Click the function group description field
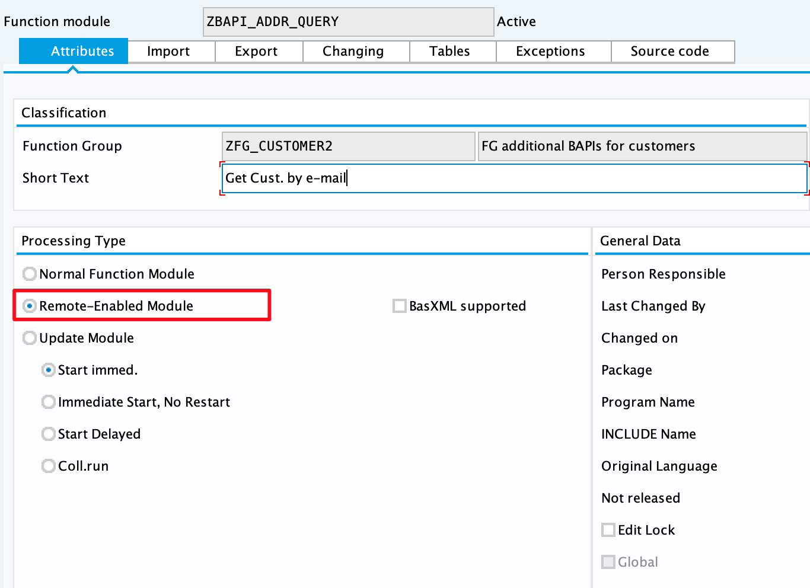The width and height of the screenshot is (810, 588). 642,146
